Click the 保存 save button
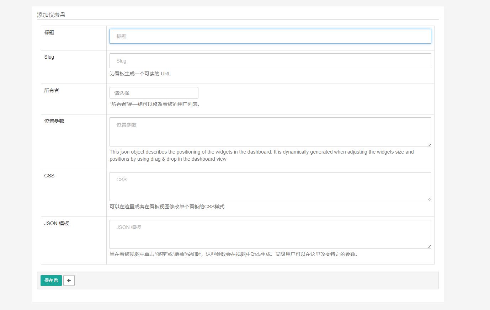The image size is (490, 310). coord(51,280)
